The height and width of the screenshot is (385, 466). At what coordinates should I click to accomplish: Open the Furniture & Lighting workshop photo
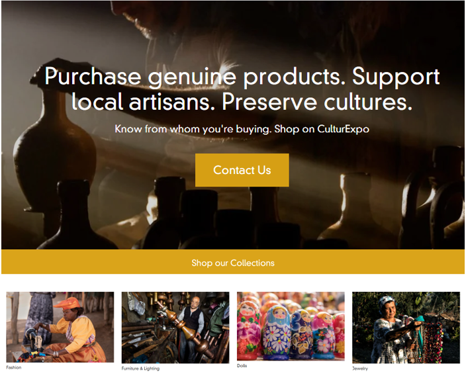click(175, 327)
